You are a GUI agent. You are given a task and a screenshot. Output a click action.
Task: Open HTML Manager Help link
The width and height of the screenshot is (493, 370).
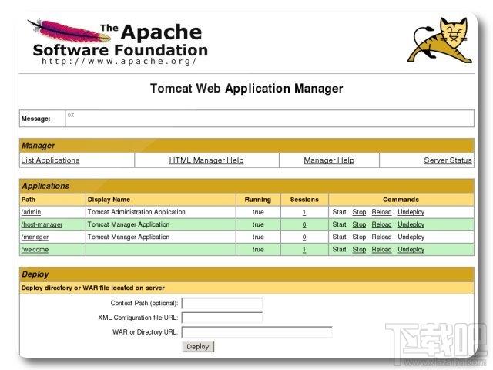click(x=206, y=160)
